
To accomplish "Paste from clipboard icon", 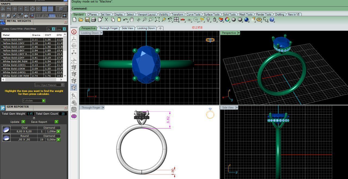I will [119, 20].
